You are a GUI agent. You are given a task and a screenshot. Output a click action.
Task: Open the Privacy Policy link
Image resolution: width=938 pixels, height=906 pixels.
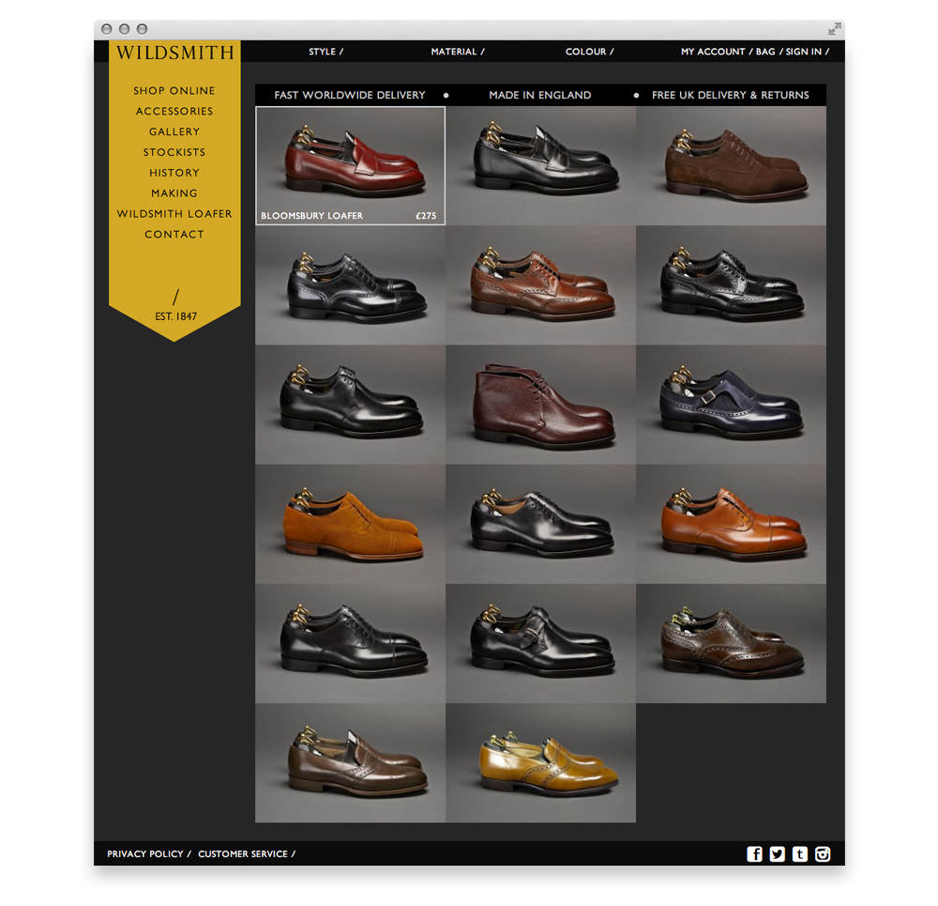[x=144, y=854]
